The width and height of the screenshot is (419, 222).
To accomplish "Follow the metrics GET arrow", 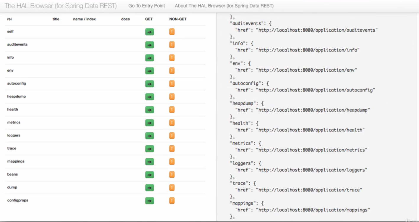I will (149, 123).
